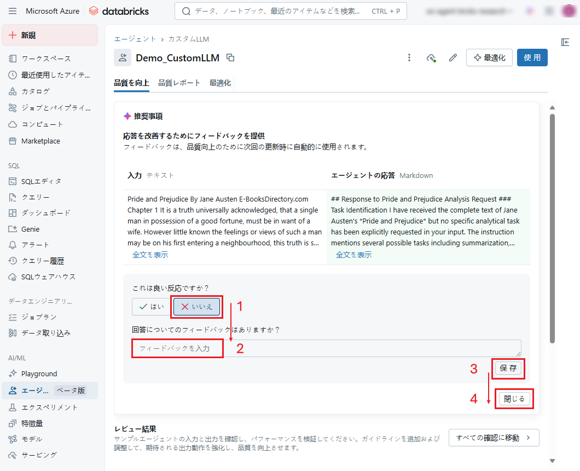Click the cloud status icon

(431, 58)
